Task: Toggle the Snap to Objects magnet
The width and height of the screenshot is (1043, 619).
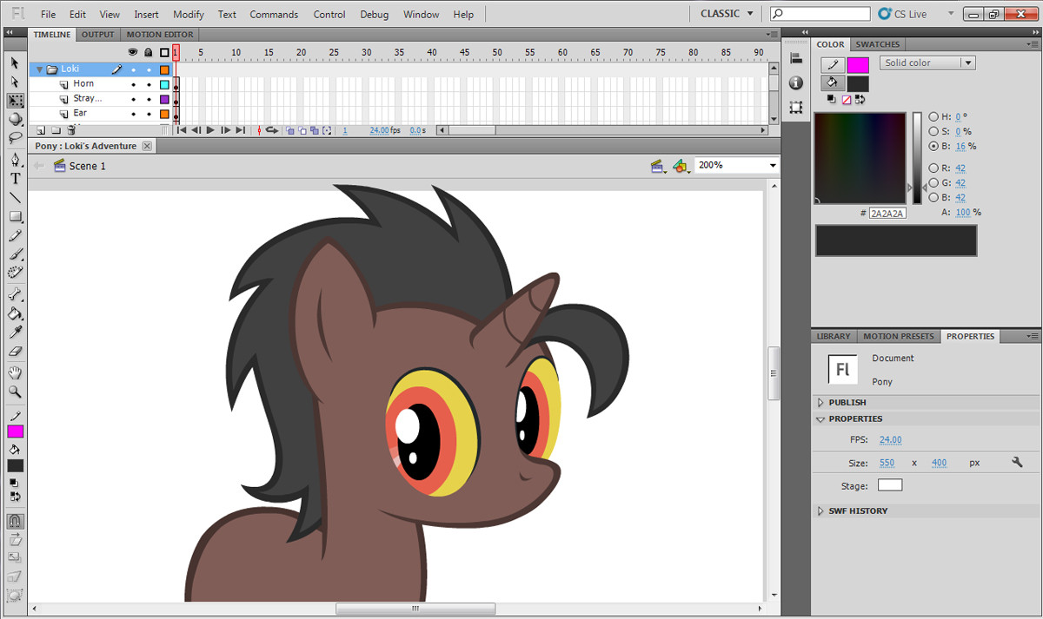Action: coord(15,522)
